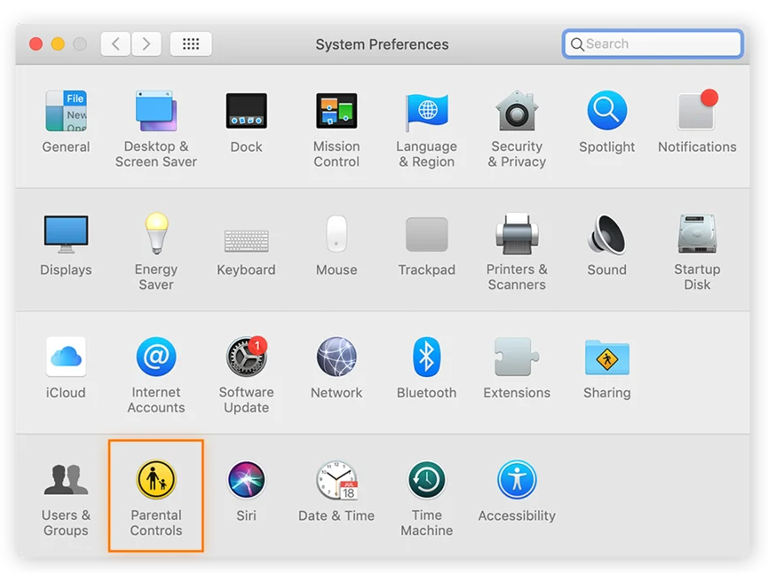This screenshot has height=573, width=768.
Task: Click the Network globe icon
Action: 336,357
